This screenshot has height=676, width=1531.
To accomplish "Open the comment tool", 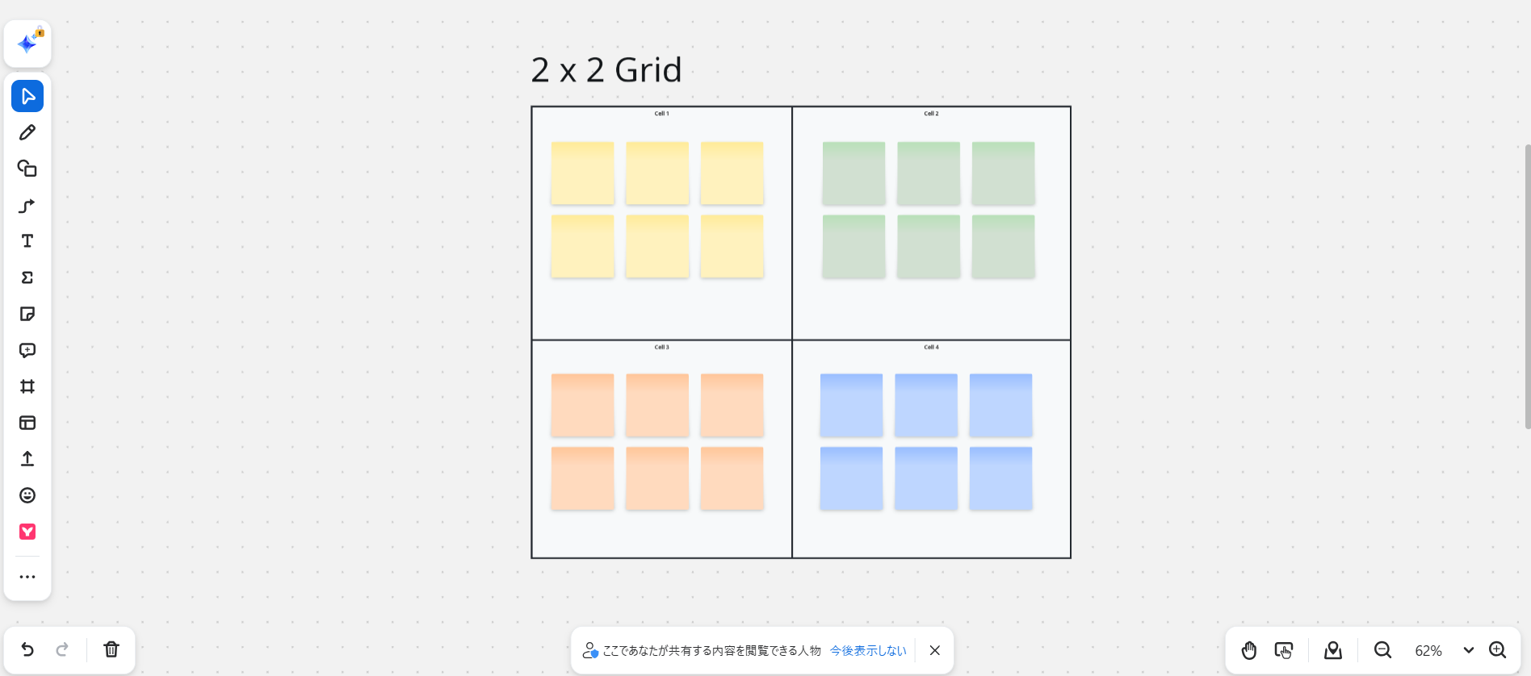I will tap(27, 350).
